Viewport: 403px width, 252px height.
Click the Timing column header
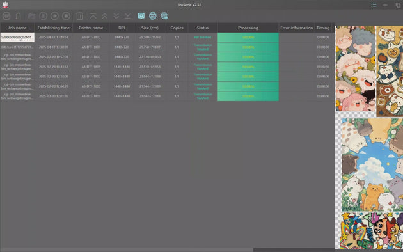pos(323,28)
